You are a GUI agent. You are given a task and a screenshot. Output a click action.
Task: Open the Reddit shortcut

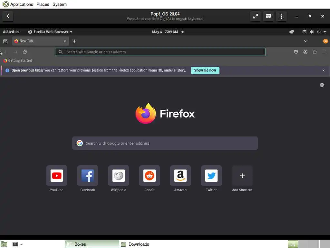coord(150,179)
